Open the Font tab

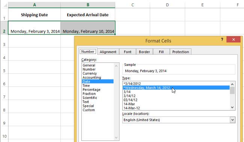click(x=128, y=52)
